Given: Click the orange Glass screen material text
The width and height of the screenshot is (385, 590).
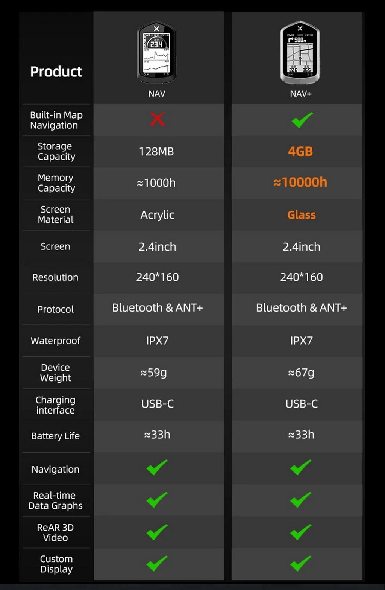Looking at the screenshot, I should point(302,215).
